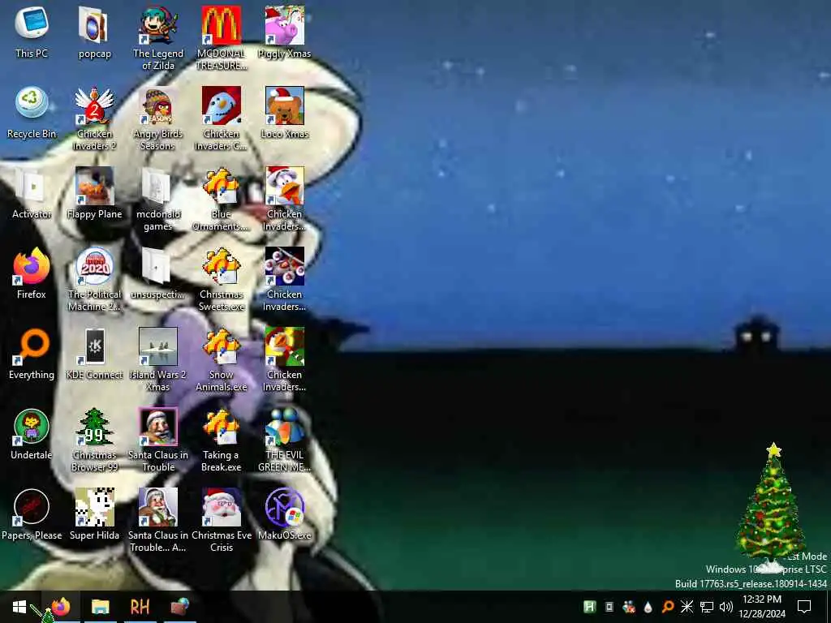Click the Undertale shortcut icon

(32, 427)
